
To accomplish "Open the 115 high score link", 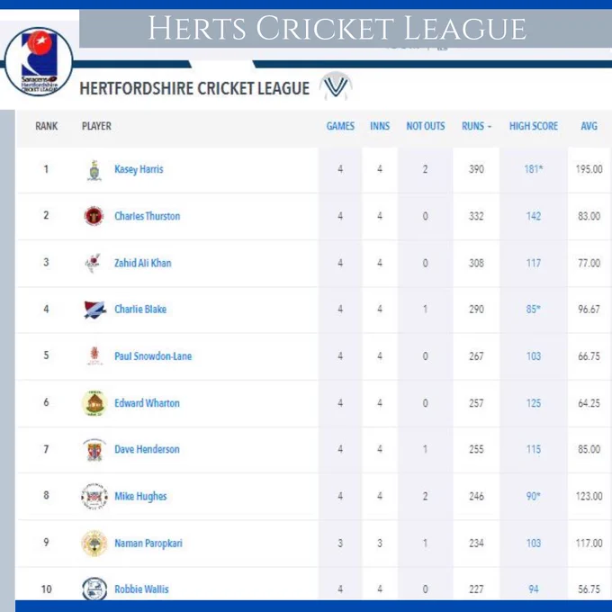I will (534, 449).
